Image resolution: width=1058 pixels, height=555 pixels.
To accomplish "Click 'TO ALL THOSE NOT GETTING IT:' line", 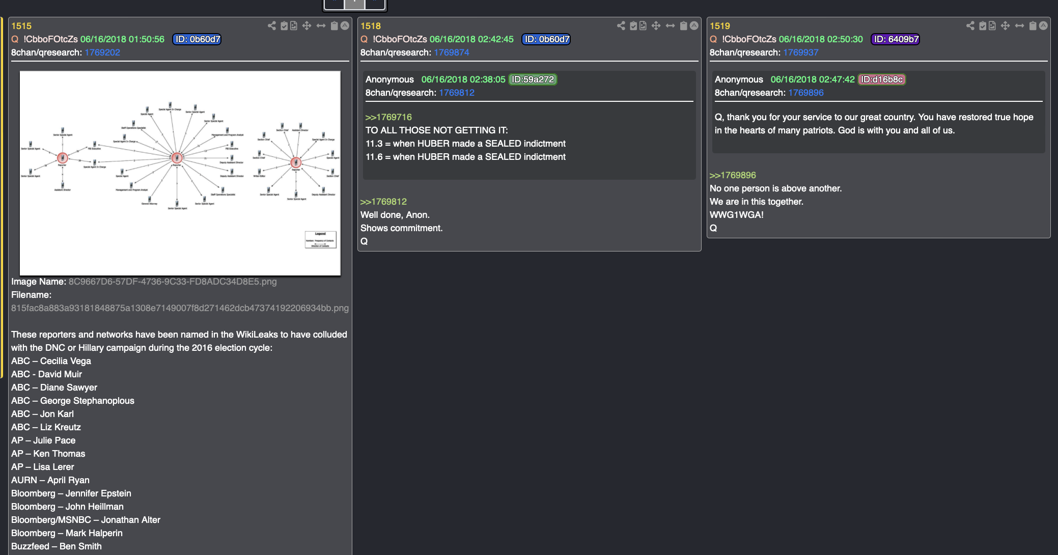I will pyautogui.click(x=436, y=130).
